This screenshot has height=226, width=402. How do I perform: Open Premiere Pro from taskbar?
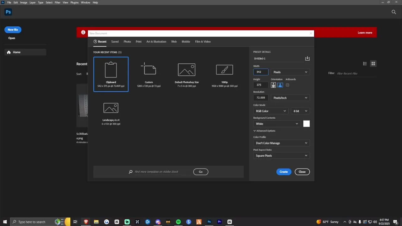pyautogui.click(x=220, y=222)
